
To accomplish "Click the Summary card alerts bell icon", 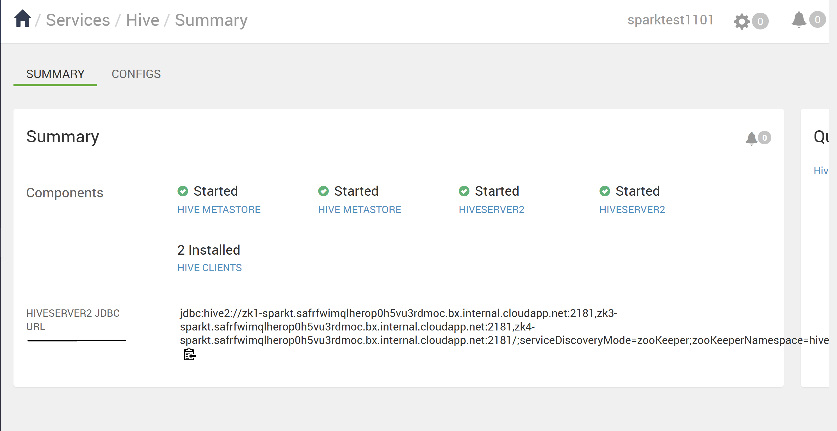I will (751, 138).
